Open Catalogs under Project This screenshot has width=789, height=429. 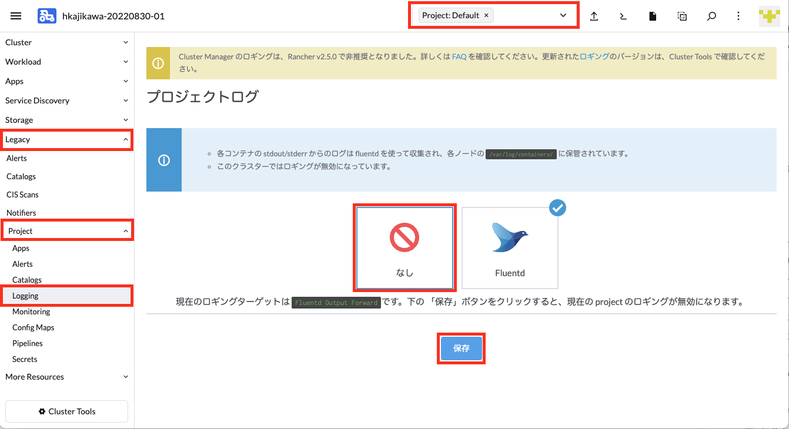point(27,280)
